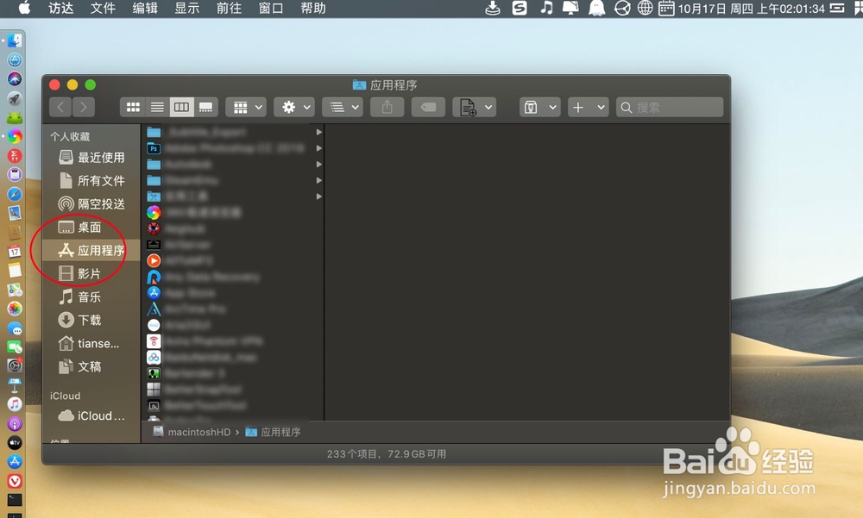Screen dimensions: 863x518
Task: Open Messages from the Dock
Action: click(x=15, y=328)
